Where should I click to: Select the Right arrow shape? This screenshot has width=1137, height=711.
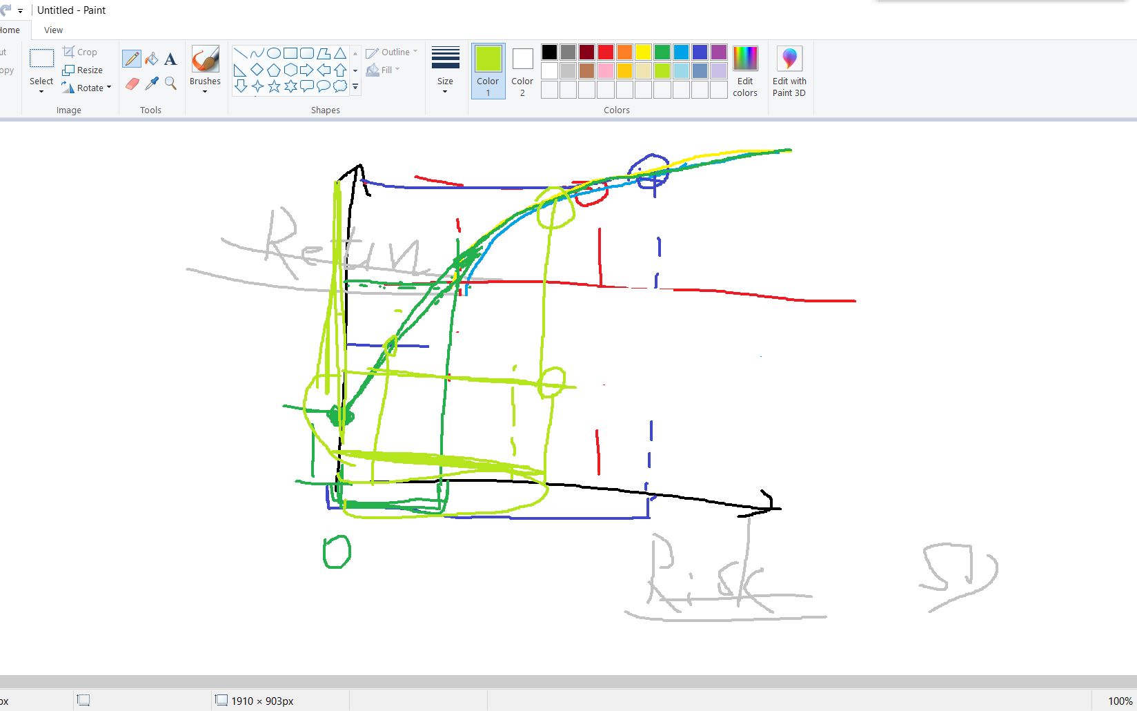(307, 70)
